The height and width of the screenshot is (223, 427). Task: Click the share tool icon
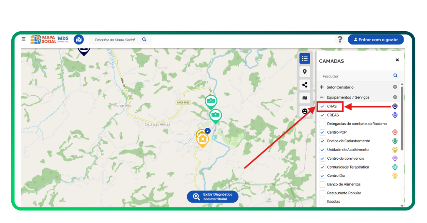tap(305, 85)
